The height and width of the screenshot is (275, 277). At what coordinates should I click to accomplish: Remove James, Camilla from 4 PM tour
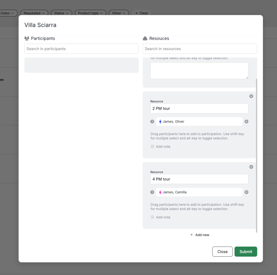[246, 192]
